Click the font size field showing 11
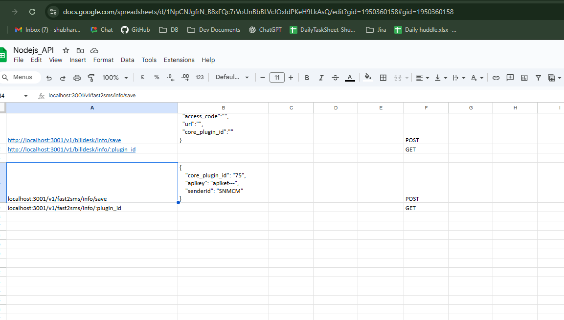Image resolution: width=564 pixels, height=320 pixels. point(277,78)
